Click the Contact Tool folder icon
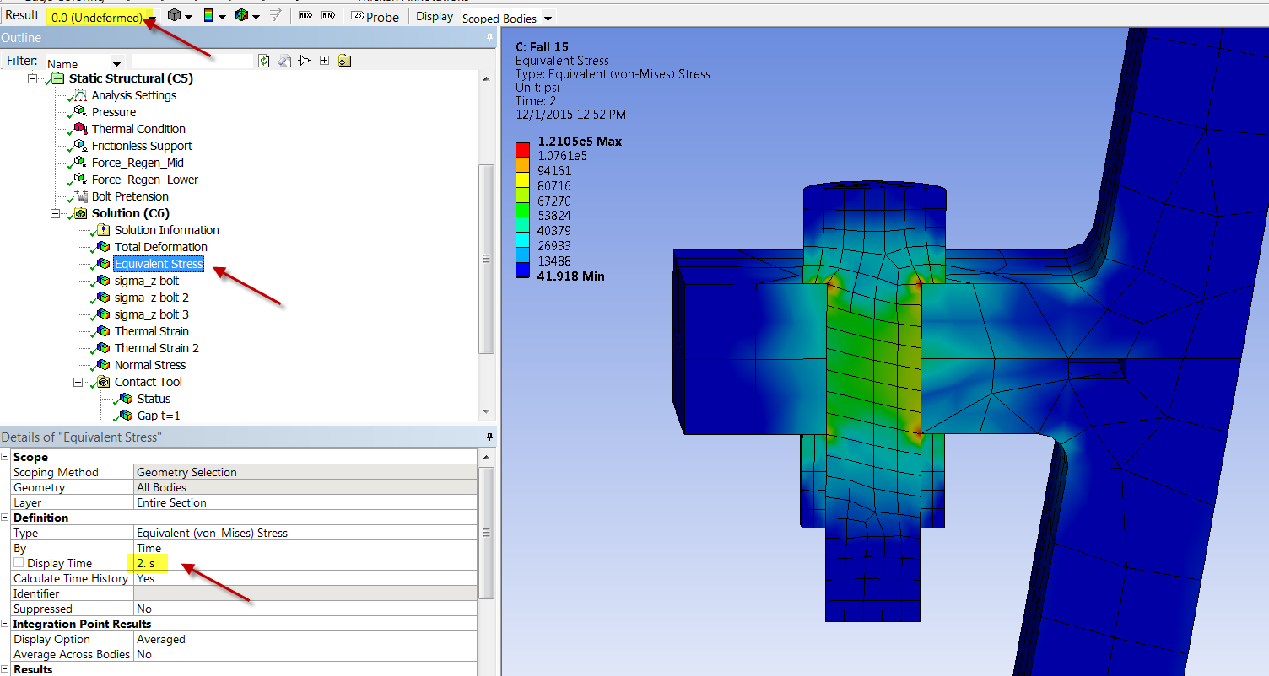 tap(103, 382)
